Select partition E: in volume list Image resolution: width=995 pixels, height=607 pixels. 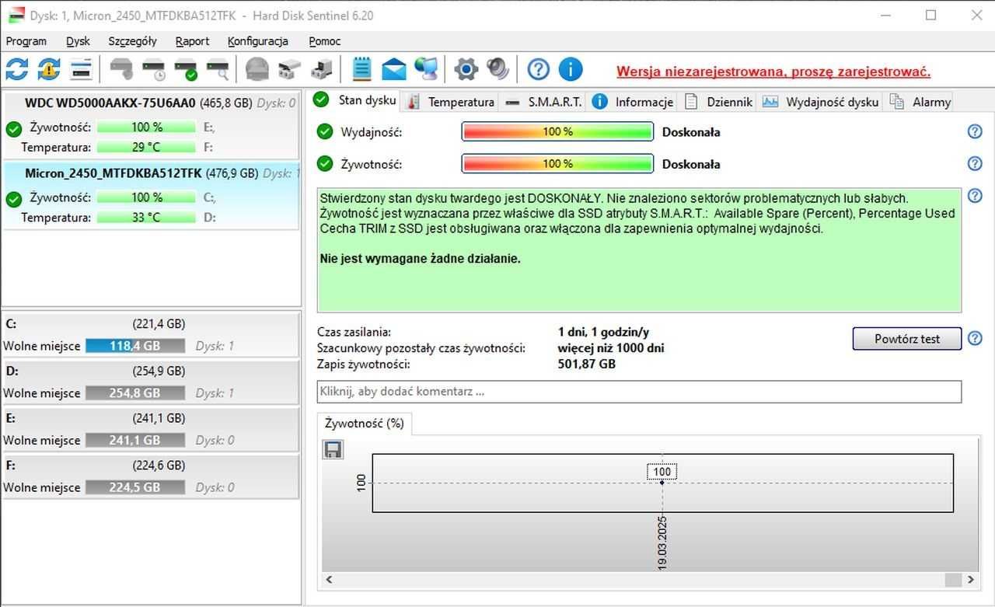[x=151, y=429]
